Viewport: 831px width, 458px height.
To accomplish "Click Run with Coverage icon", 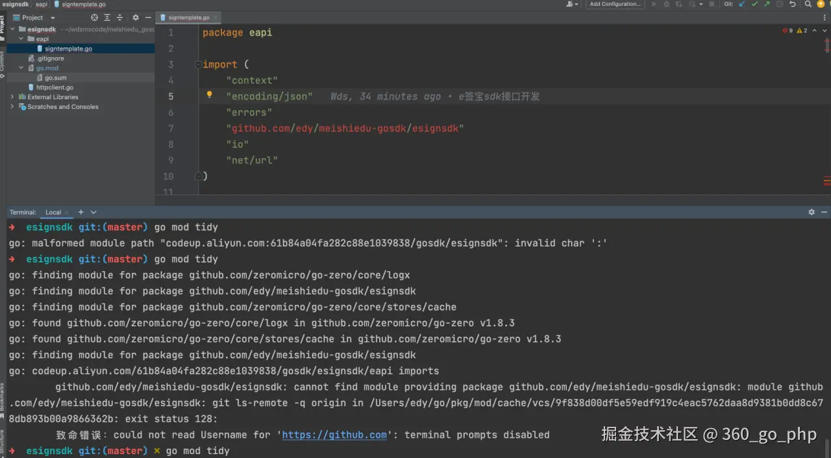I will pos(679,4).
